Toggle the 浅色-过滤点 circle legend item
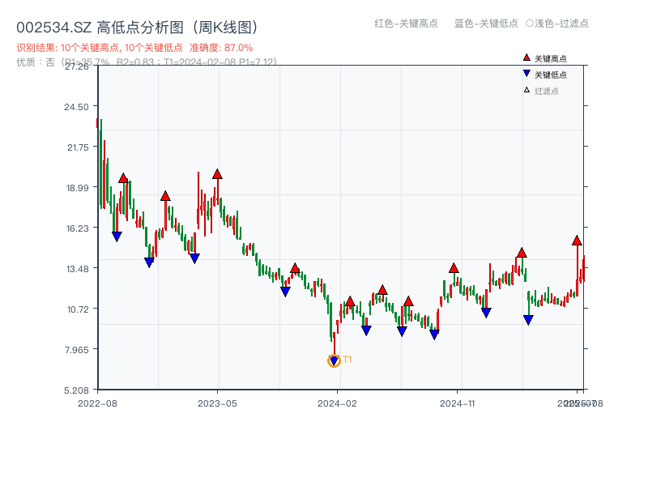This screenshot has width=648, height=486. pyautogui.click(x=557, y=23)
